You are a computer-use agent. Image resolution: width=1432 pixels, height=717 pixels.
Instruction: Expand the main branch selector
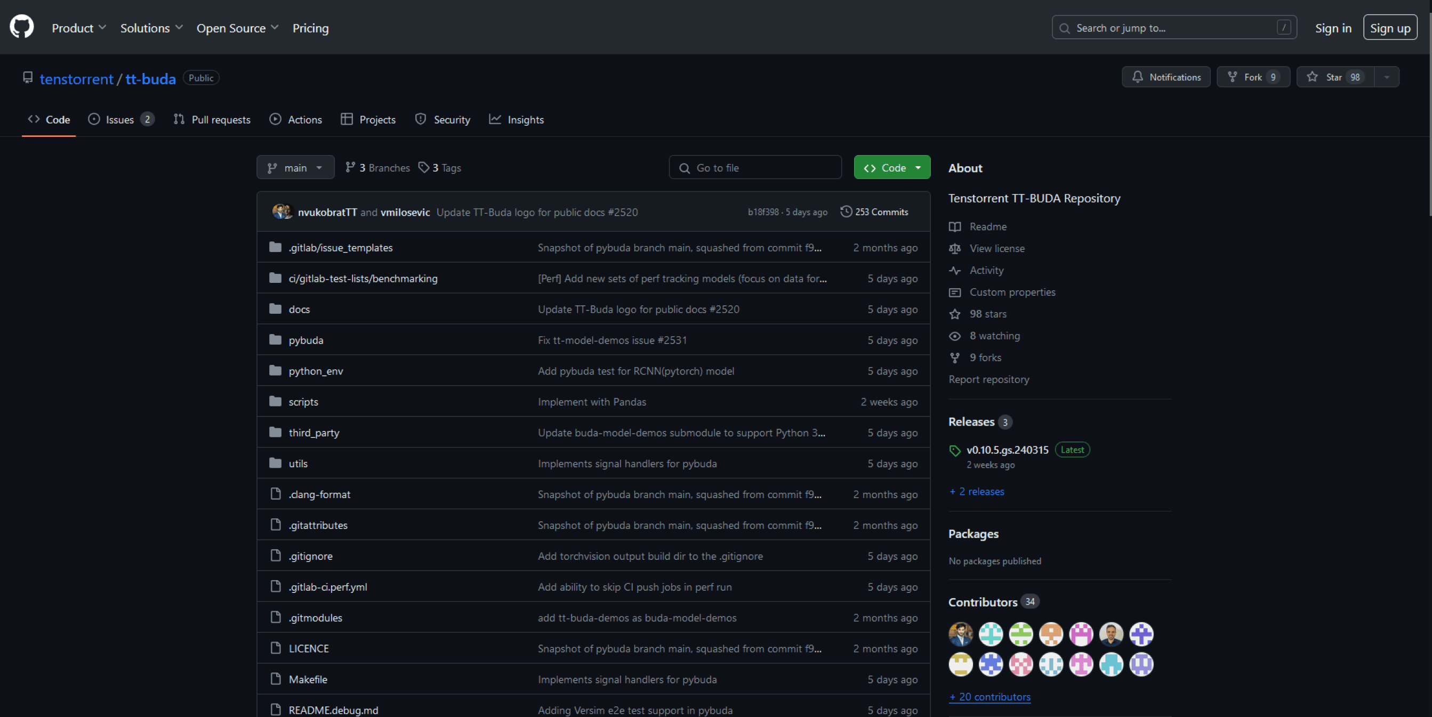click(x=295, y=167)
